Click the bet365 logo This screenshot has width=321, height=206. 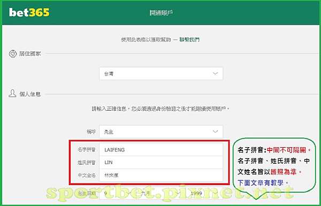coord(29,12)
